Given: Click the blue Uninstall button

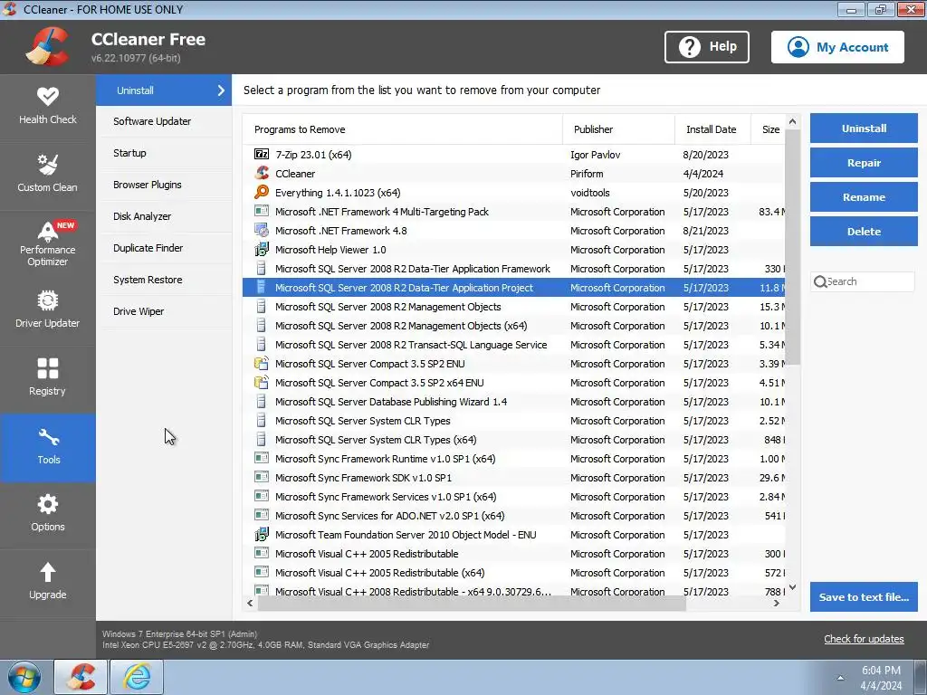Looking at the screenshot, I should pos(863,129).
